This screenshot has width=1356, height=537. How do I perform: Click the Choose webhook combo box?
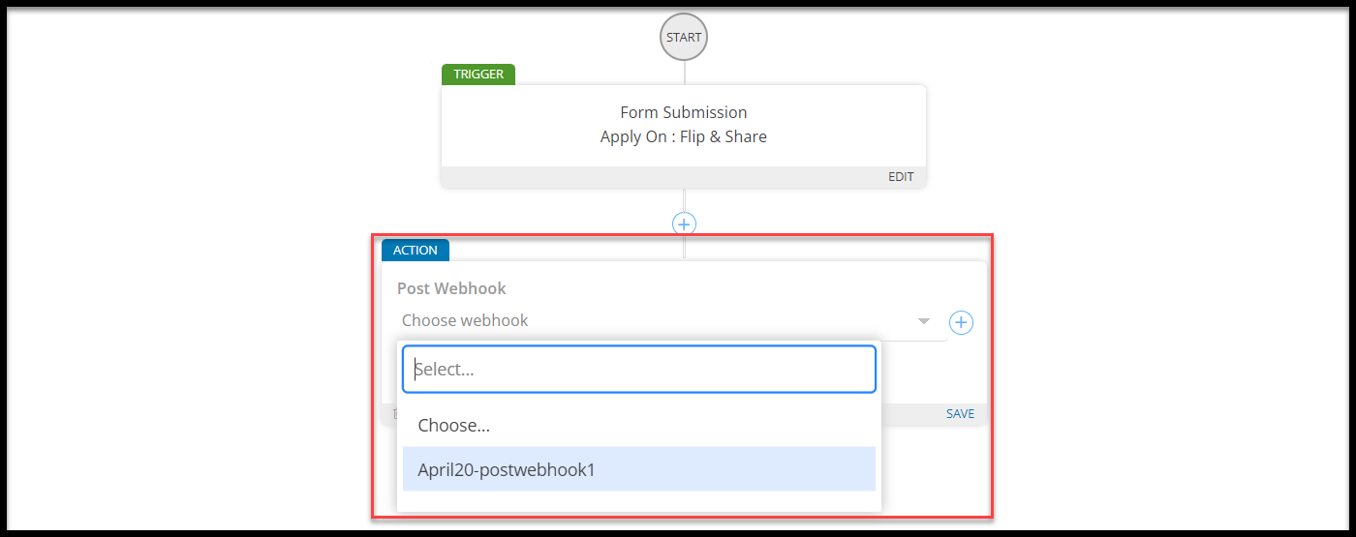(671, 321)
